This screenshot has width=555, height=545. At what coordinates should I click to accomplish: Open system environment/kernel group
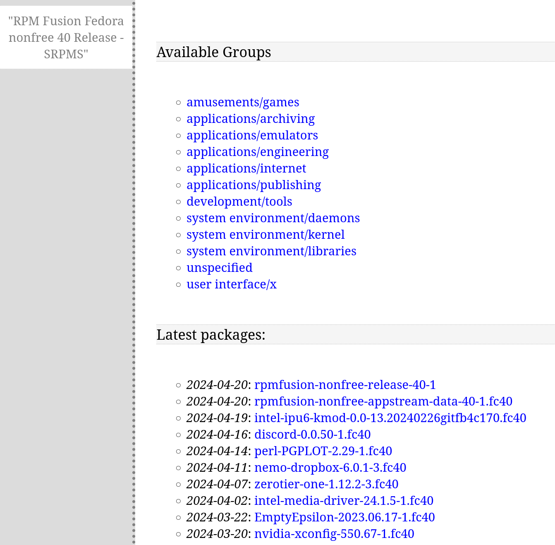pyautogui.click(x=266, y=235)
